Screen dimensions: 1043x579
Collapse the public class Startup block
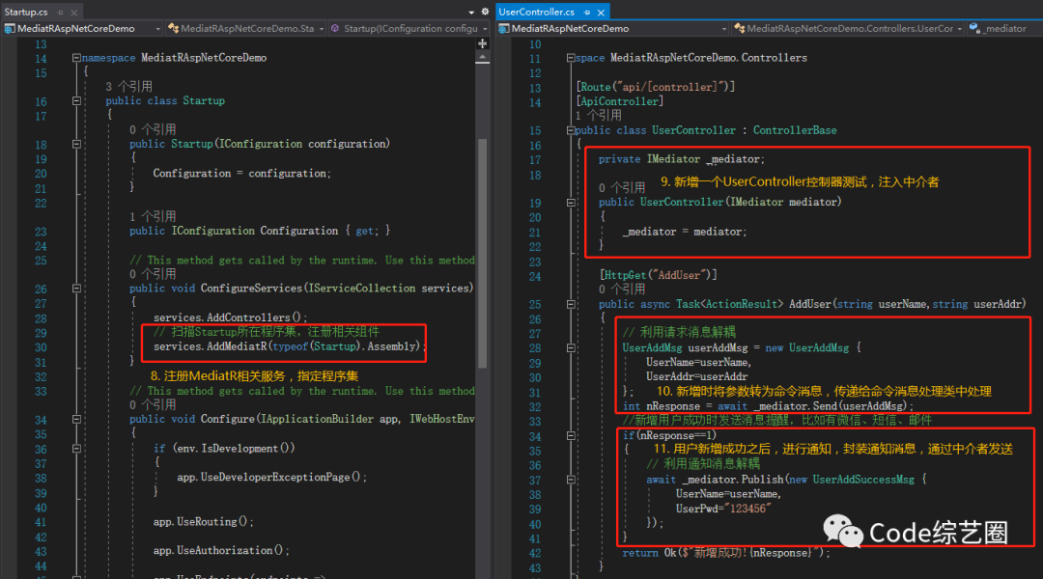tap(76, 101)
